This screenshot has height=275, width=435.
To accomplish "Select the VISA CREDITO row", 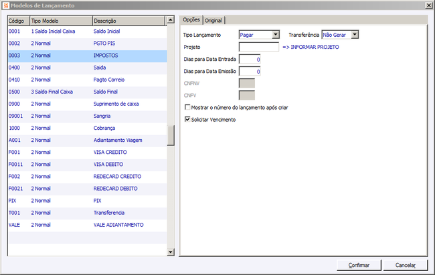I will [x=88, y=152].
